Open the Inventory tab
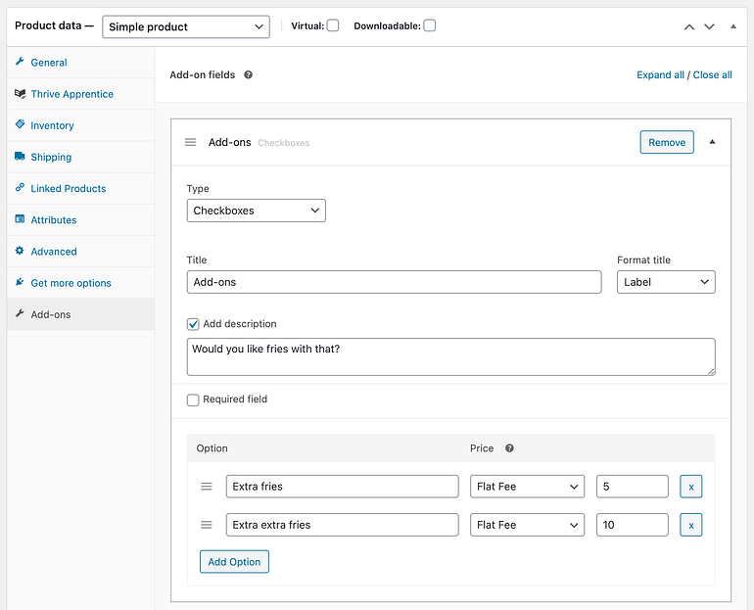The height and width of the screenshot is (610, 754). click(x=52, y=125)
